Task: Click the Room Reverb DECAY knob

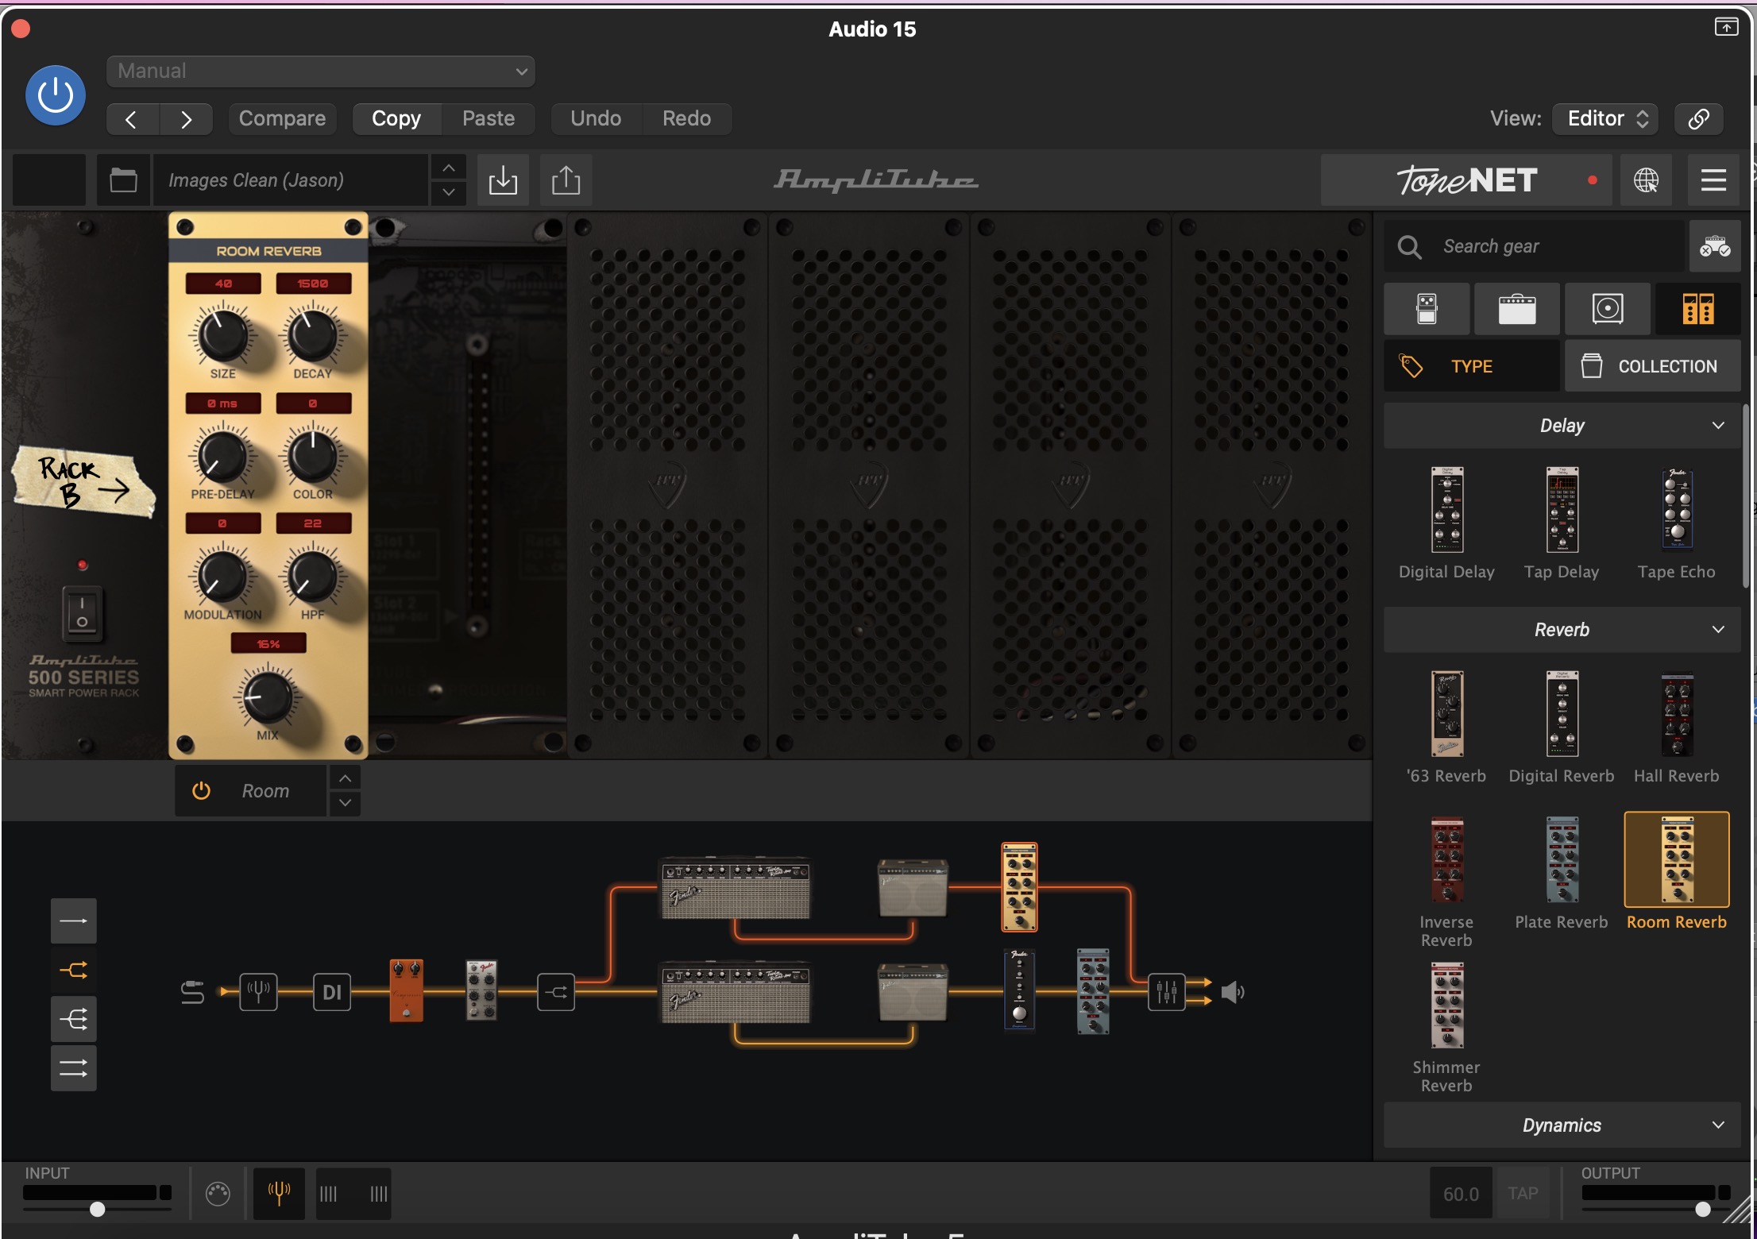Action: [312, 336]
